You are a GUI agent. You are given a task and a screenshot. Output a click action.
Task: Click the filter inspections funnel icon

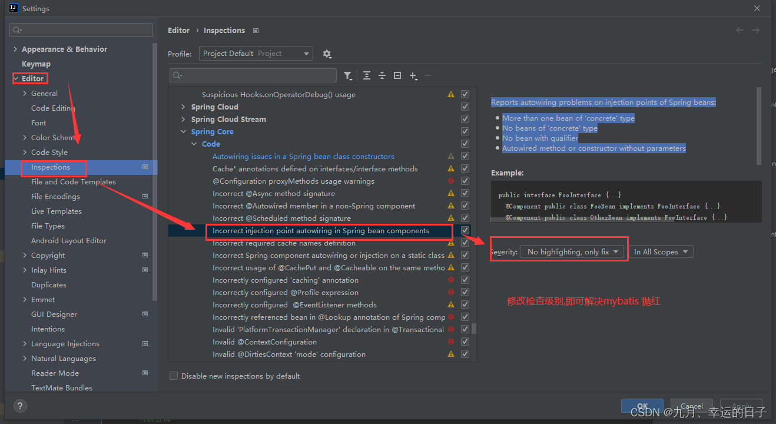tap(348, 75)
